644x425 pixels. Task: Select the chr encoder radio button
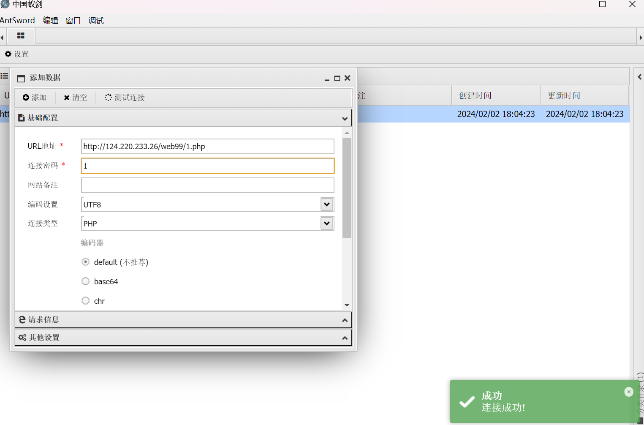click(x=85, y=300)
